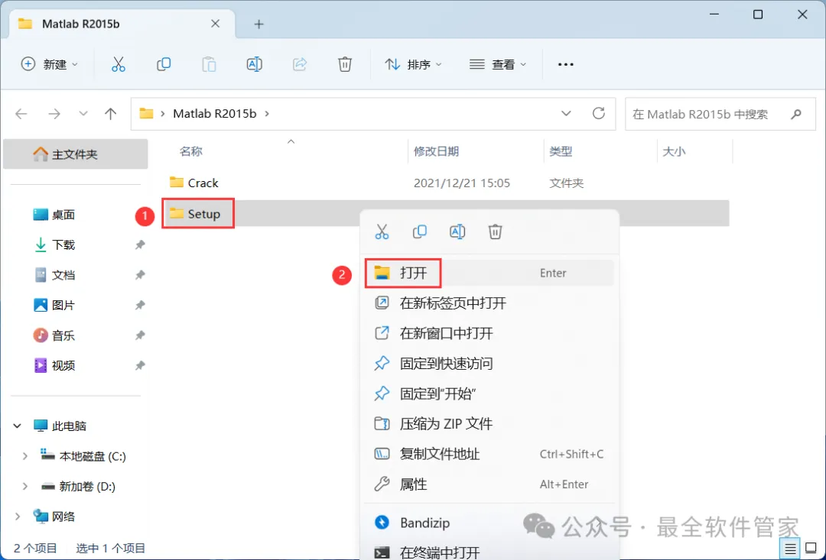Screen dimensions: 826x560
Task: Click Matlab R2015b in address breadcrumb
Action: pos(215,114)
